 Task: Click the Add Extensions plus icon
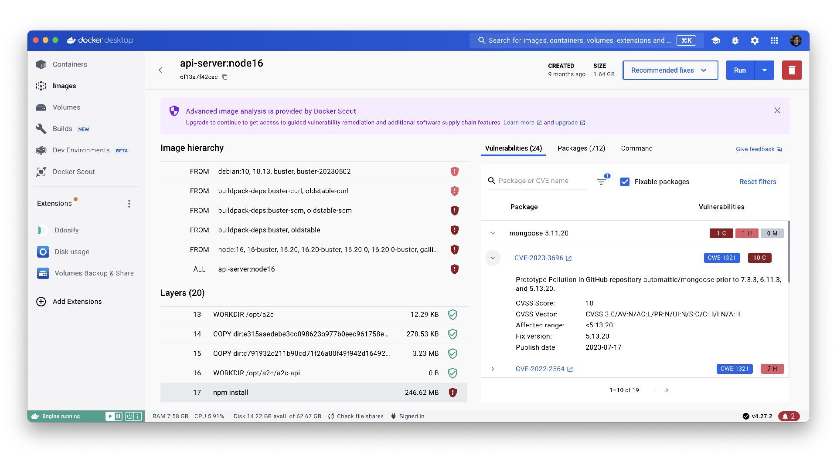click(41, 302)
